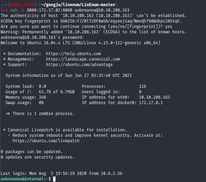Click the root kali prompt label
The image size is (206, 182).
[x=22, y=5]
